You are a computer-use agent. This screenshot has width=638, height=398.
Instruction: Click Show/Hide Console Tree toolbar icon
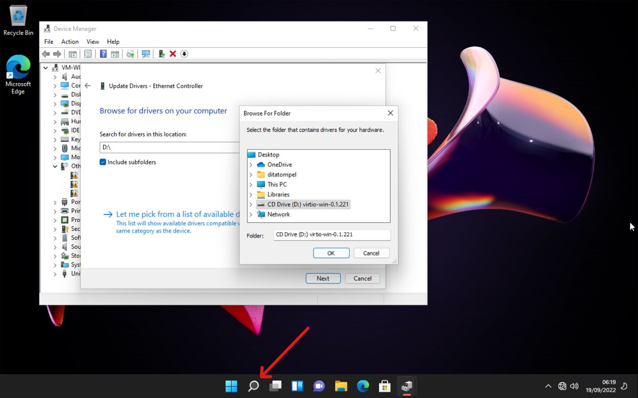click(73, 54)
